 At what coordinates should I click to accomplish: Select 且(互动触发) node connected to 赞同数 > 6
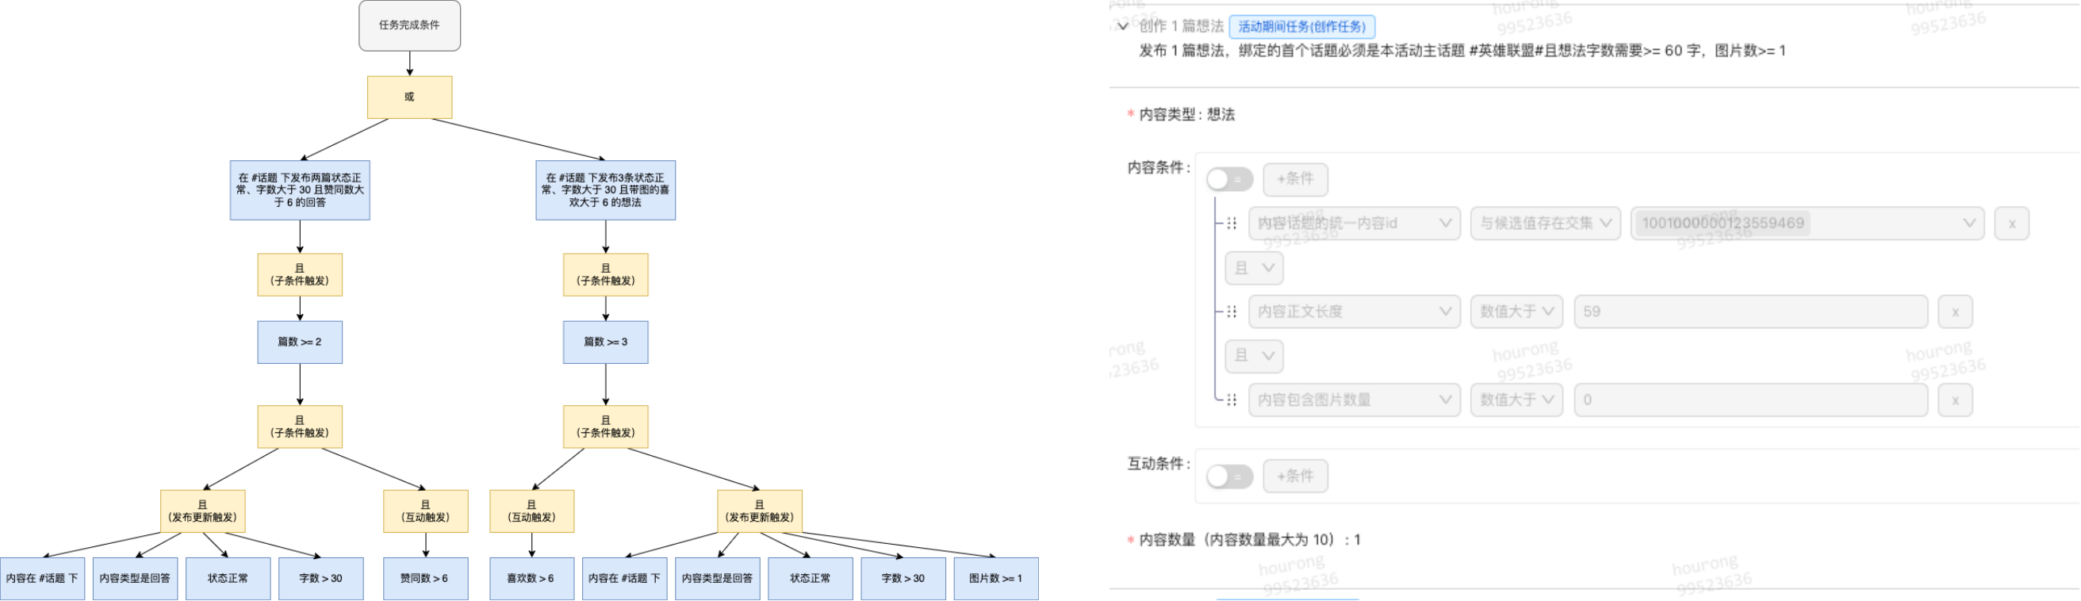point(425,511)
